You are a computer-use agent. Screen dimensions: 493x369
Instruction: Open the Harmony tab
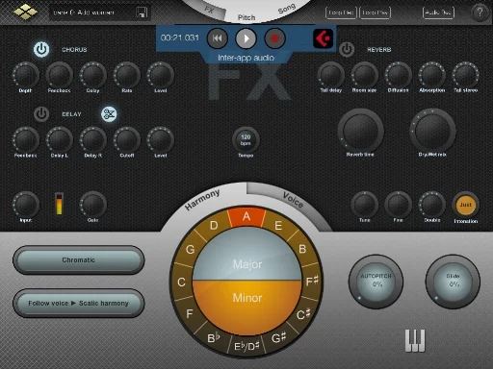(202, 200)
